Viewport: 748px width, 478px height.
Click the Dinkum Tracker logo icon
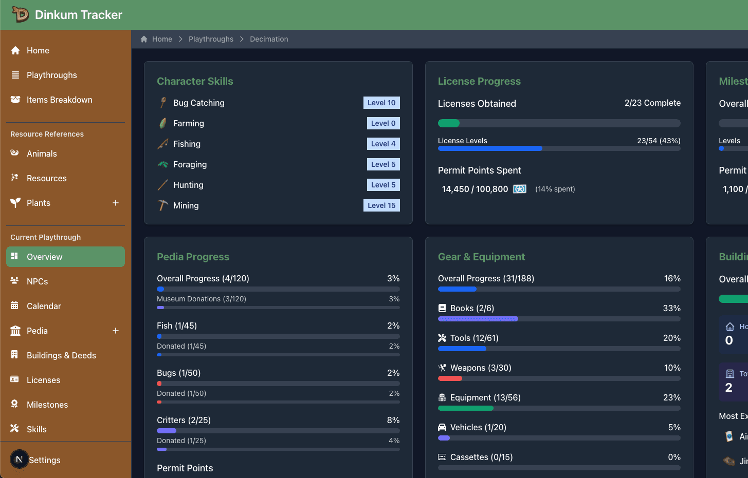click(x=20, y=14)
